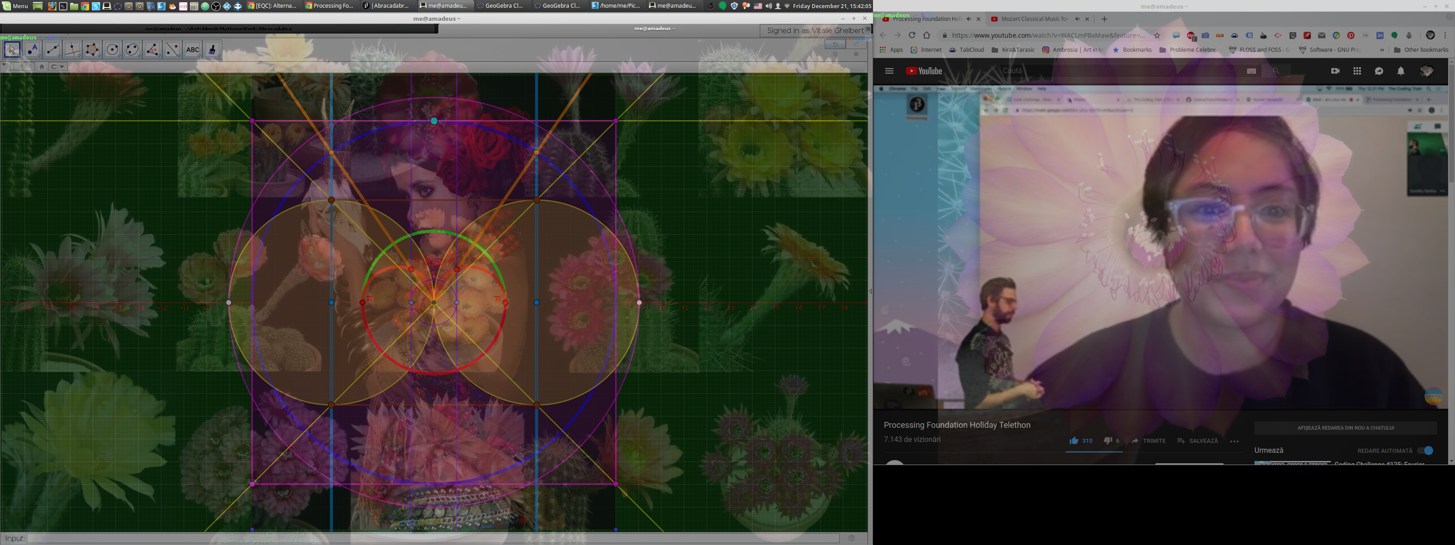1455x545 pixels.
Task: Go to Chrome home page
Action: [926, 35]
